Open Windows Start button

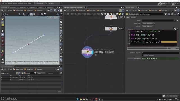[78, 99]
